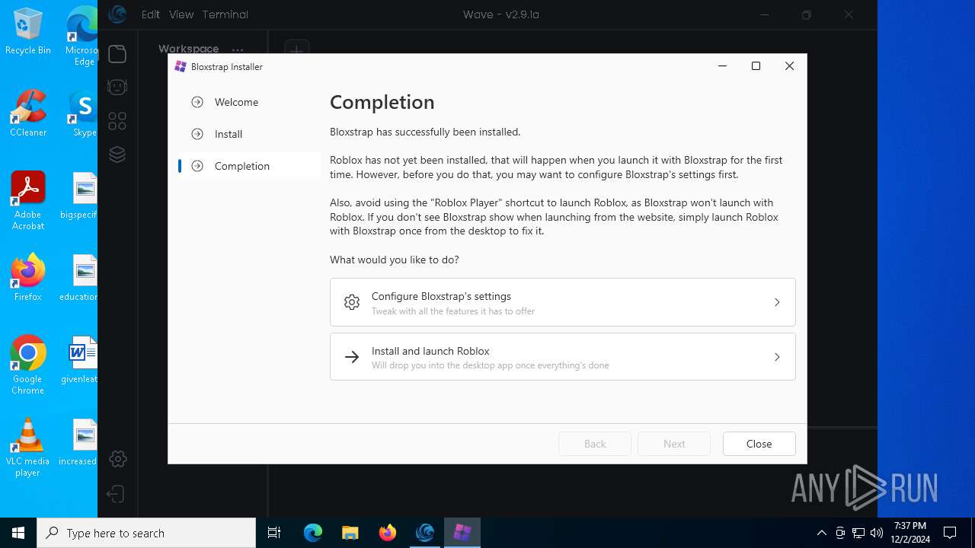
Task: Switch to Bloxstrap on the taskbar
Action: pyautogui.click(x=462, y=533)
